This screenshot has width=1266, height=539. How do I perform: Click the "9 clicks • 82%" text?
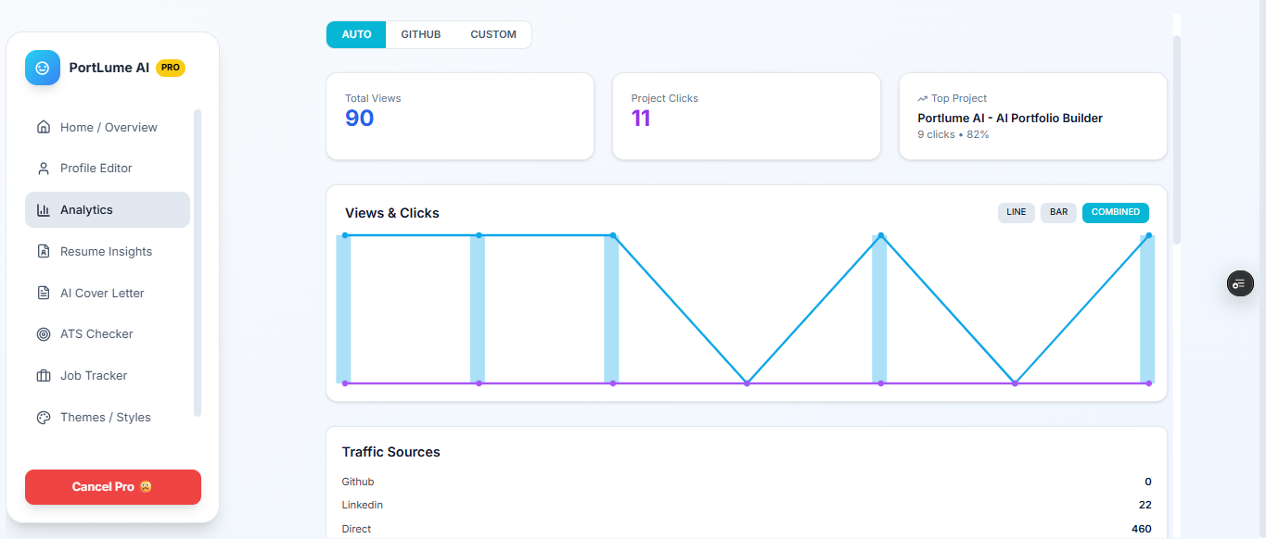tap(953, 134)
